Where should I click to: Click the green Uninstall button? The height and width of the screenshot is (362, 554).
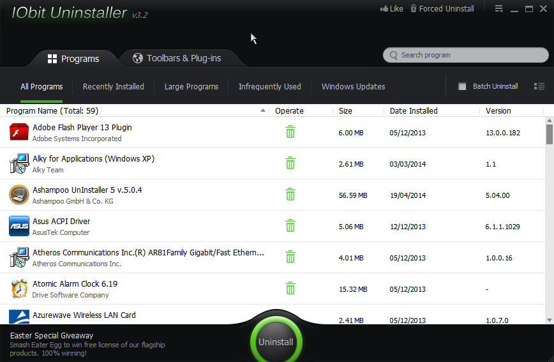[276, 342]
